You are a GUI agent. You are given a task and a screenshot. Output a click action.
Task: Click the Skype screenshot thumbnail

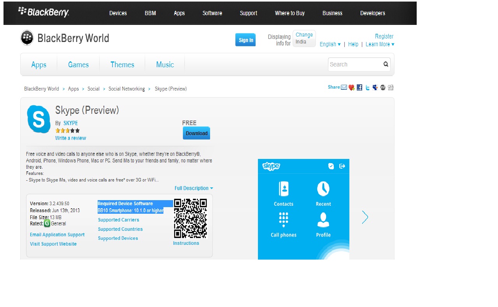(303, 209)
